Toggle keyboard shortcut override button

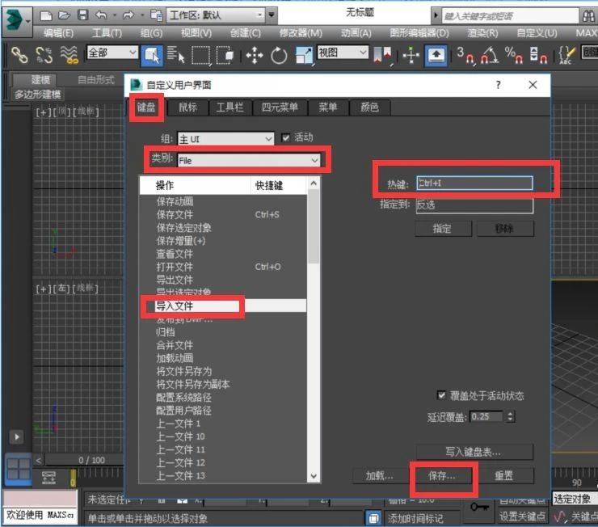pos(436,56)
